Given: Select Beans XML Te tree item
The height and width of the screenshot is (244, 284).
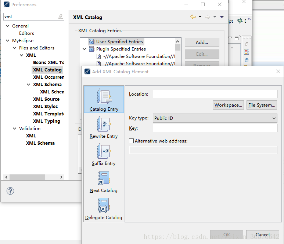Looking at the screenshot, I should point(49,63).
